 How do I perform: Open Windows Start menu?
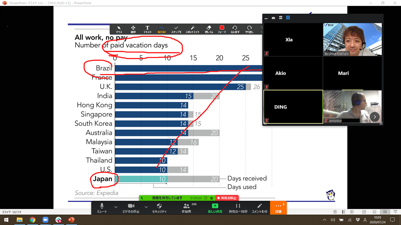6,220
